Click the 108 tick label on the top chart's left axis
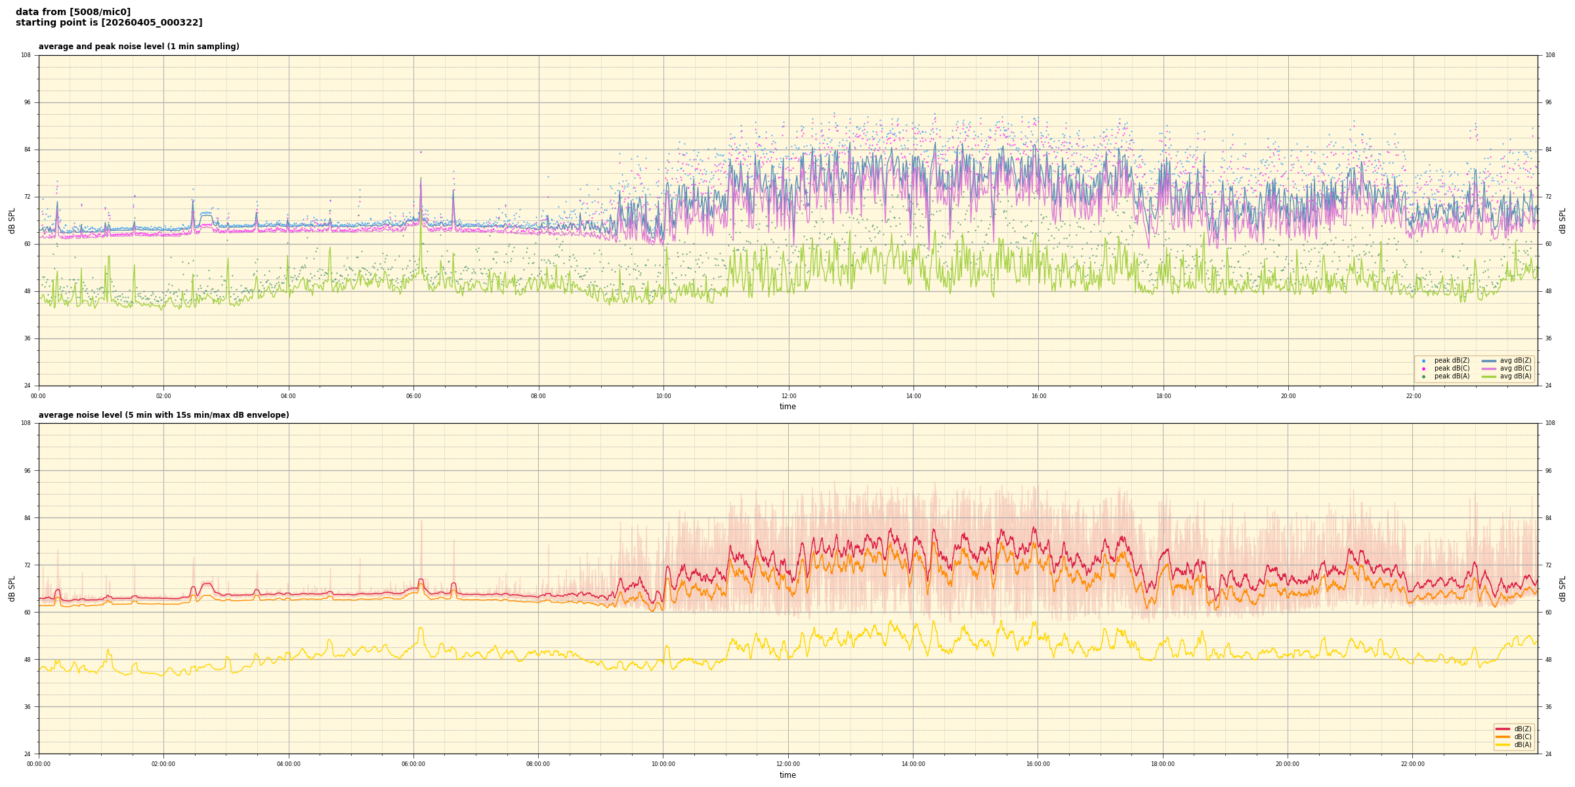 (x=26, y=55)
